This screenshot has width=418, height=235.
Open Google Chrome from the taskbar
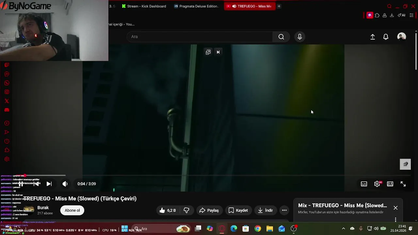click(x=258, y=229)
